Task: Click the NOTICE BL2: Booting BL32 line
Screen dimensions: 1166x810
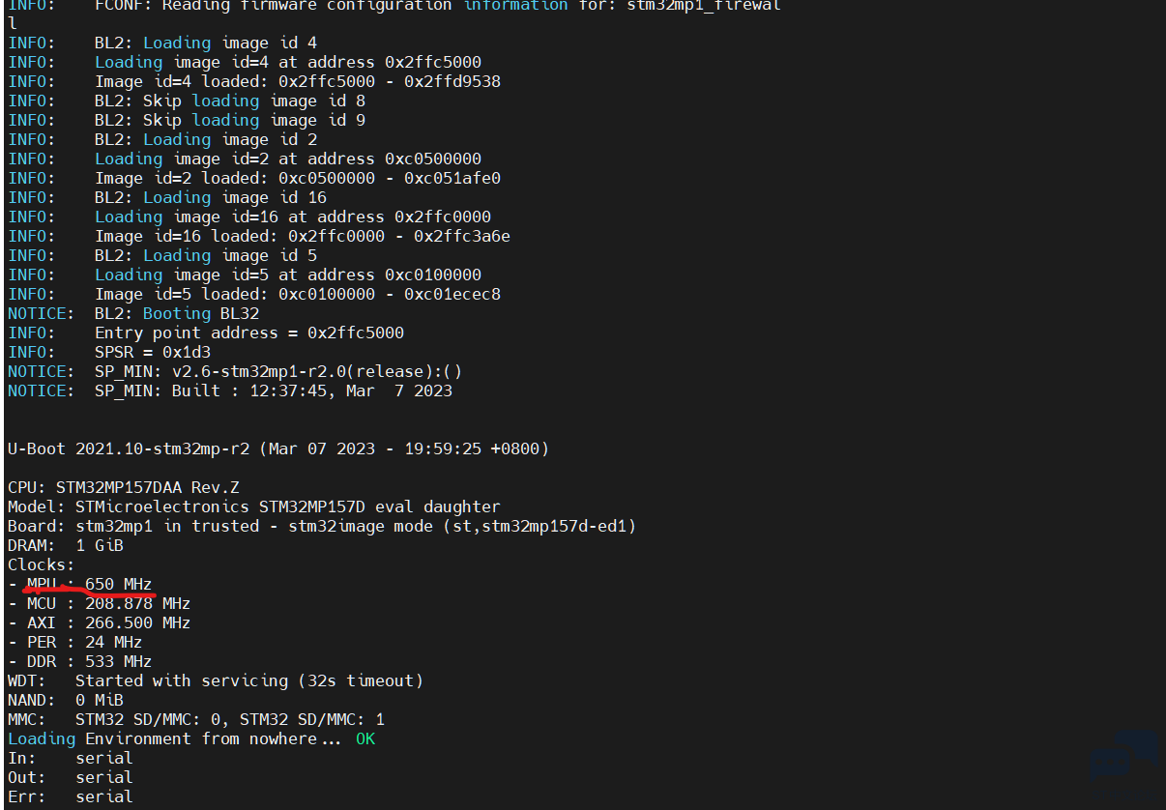Action: pyautogui.click(x=133, y=313)
